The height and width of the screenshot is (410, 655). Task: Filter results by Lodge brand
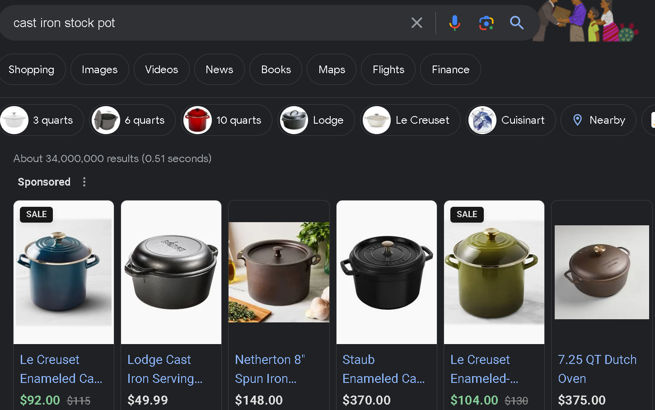tap(316, 120)
